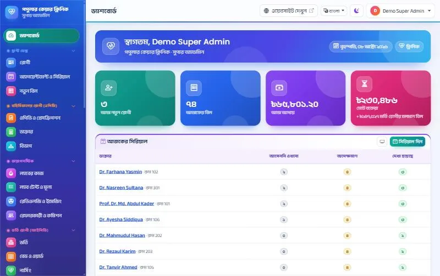Open Dr. Farhana Yasmin link
This screenshot has height=276, width=440.
pyautogui.click(x=120, y=172)
